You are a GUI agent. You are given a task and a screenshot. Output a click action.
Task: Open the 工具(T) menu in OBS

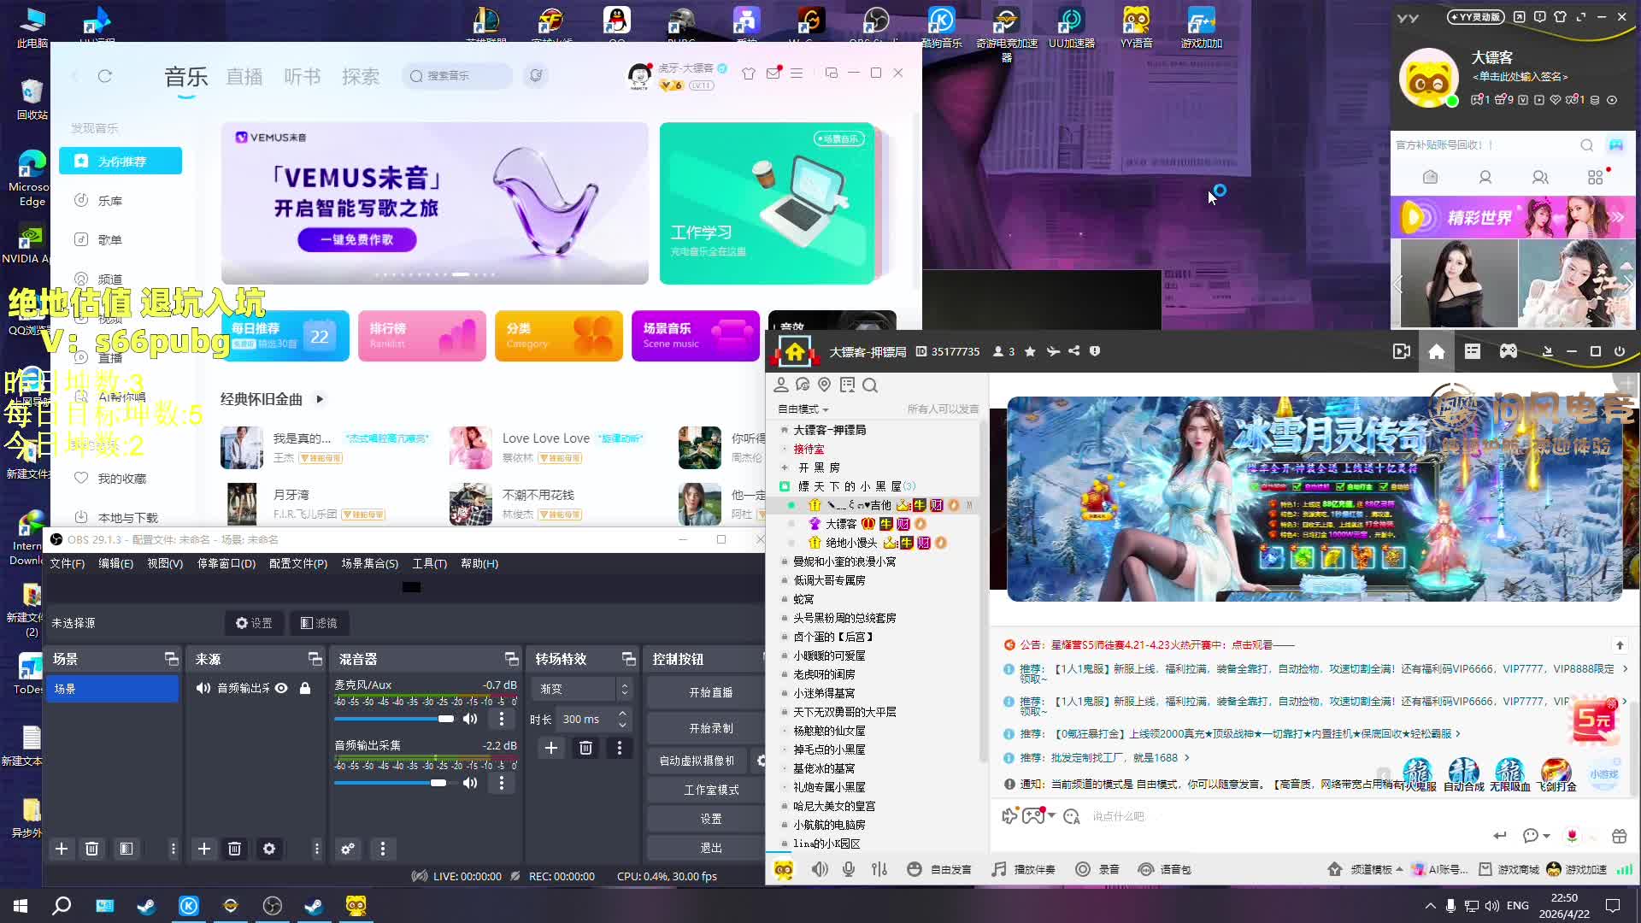(429, 563)
